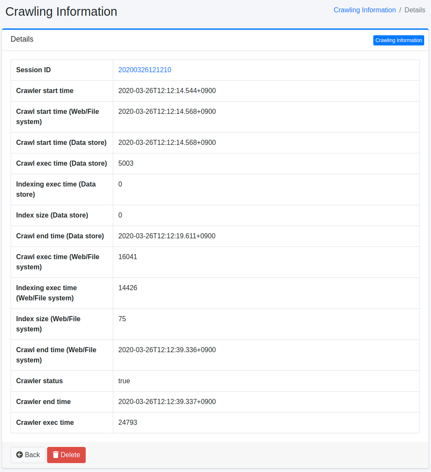Select the Details breadcrumb item
Viewport: 431px width, 472px height.
pos(414,10)
